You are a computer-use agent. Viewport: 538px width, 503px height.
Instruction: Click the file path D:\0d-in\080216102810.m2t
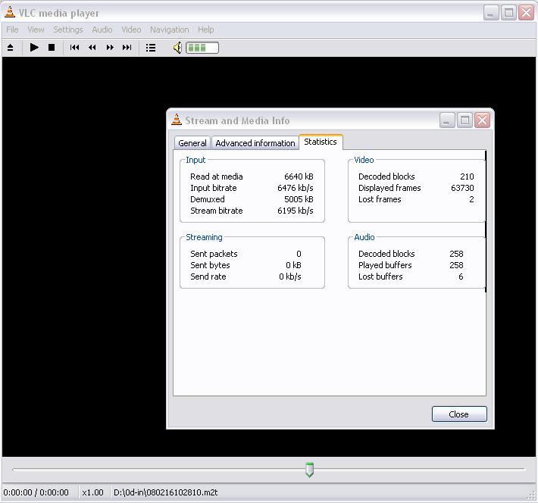[165, 492]
